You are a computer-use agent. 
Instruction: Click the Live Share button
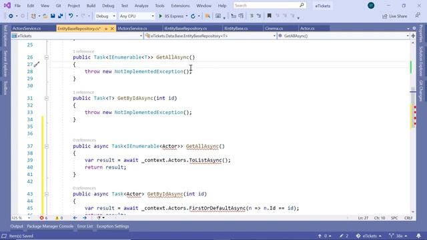(394, 16)
